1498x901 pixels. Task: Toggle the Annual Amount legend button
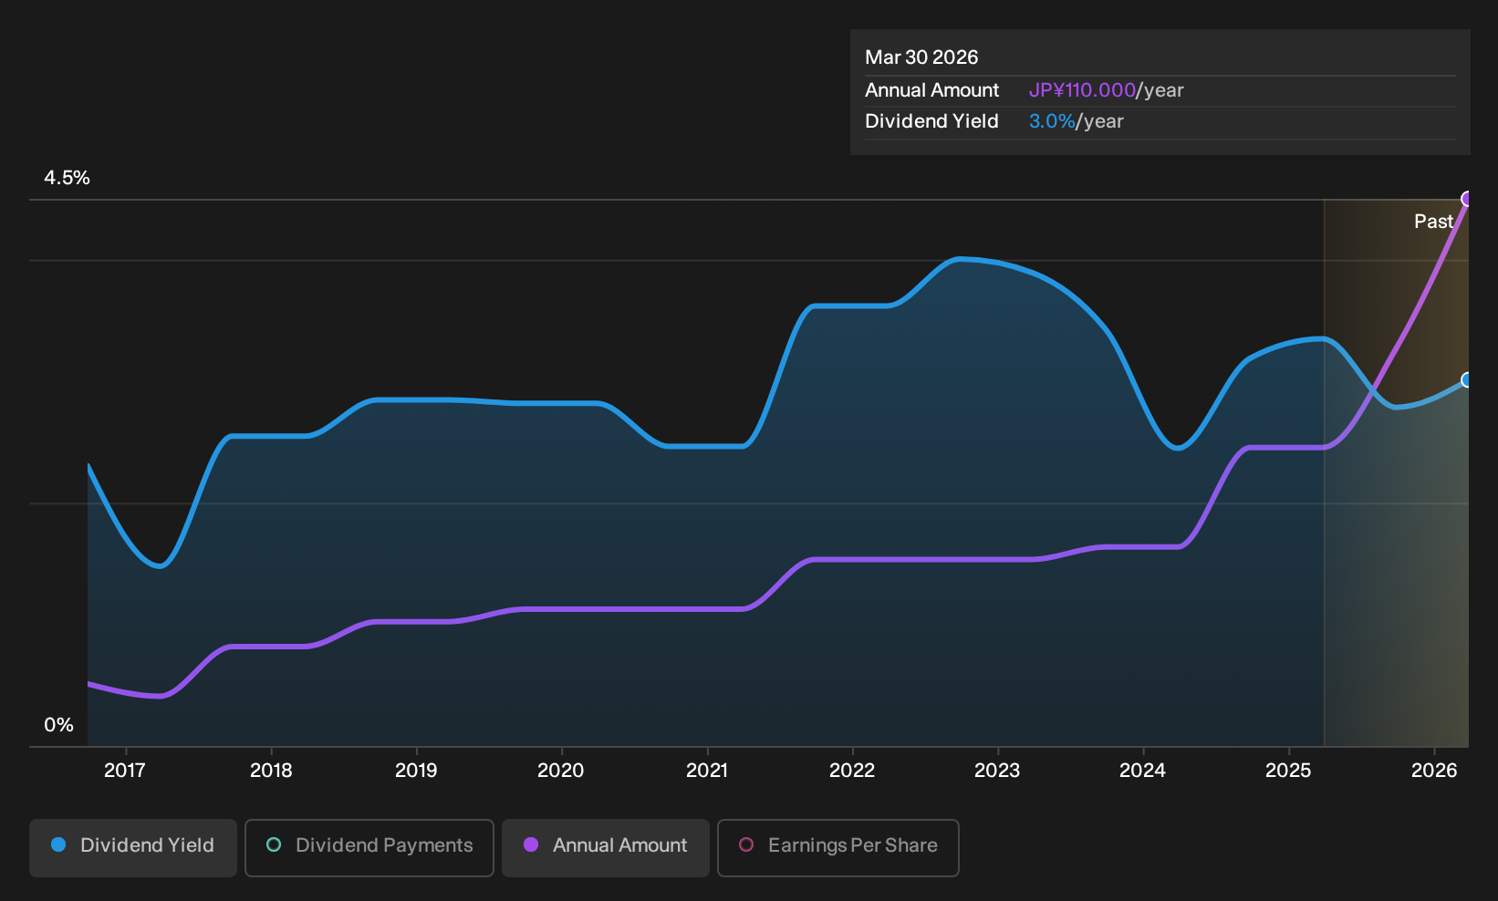606,847
